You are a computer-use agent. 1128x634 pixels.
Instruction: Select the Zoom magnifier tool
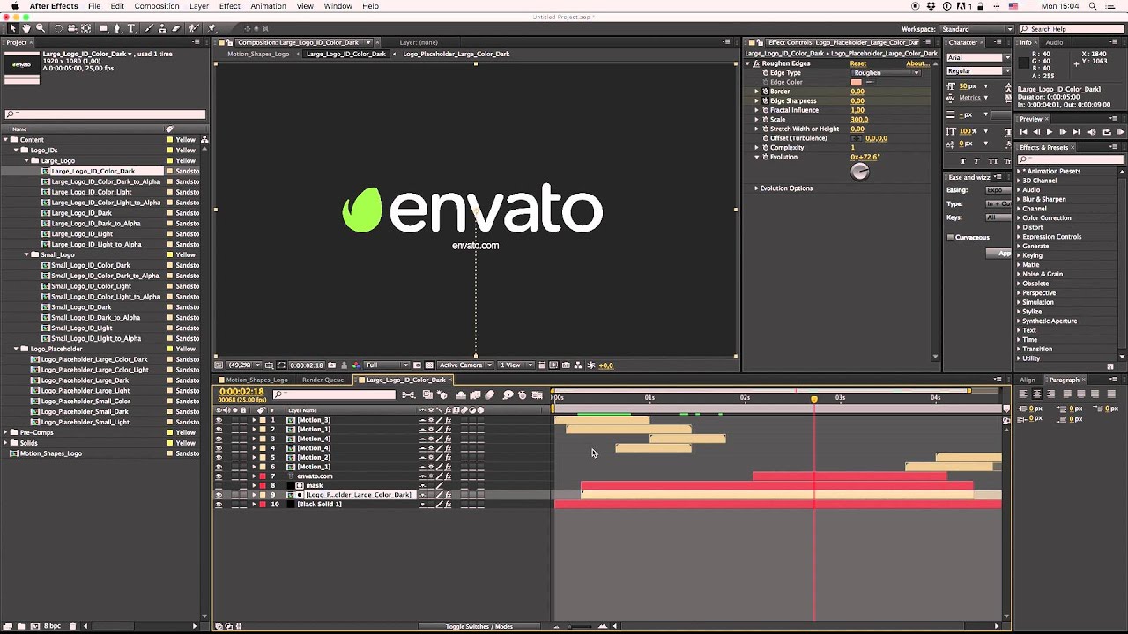pos(41,28)
